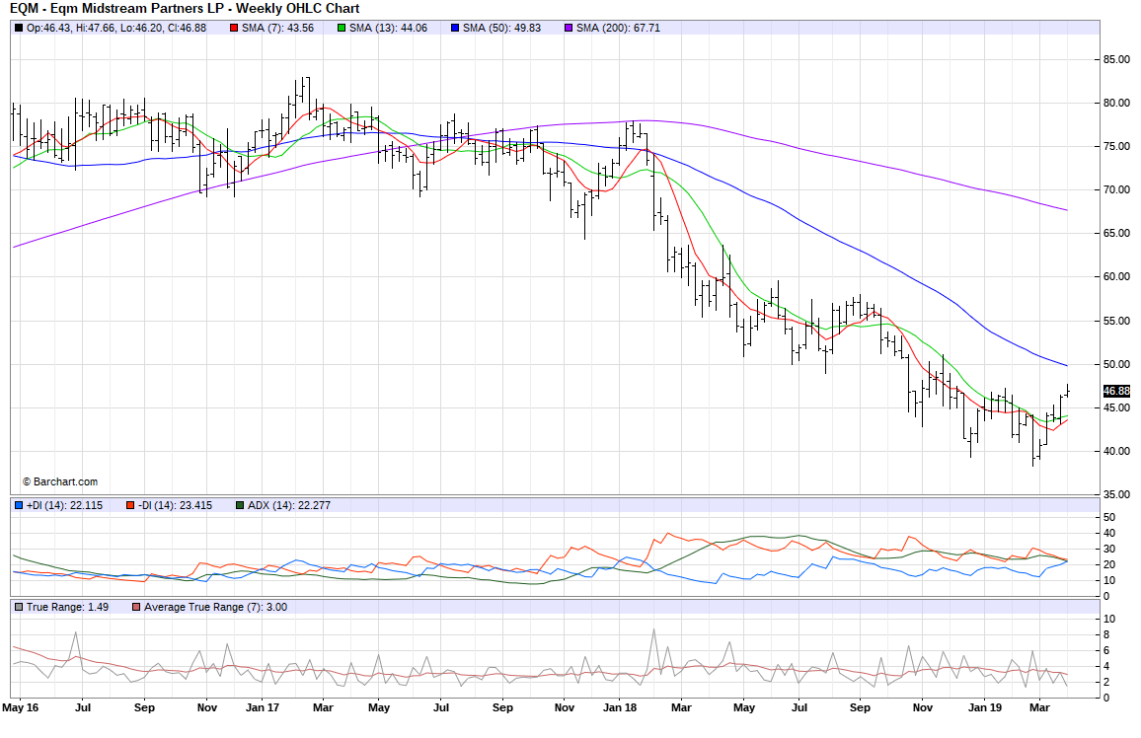Click the 55.00 price axis label
The image size is (1141, 738).
point(1117,321)
